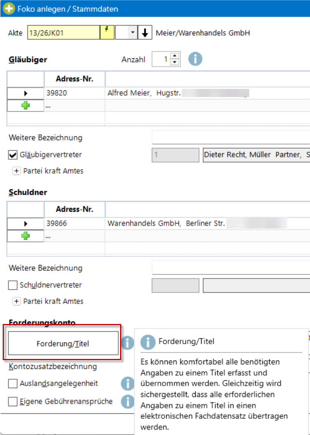
Task: Click the Akte number input field
Action: [x=63, y=33]
